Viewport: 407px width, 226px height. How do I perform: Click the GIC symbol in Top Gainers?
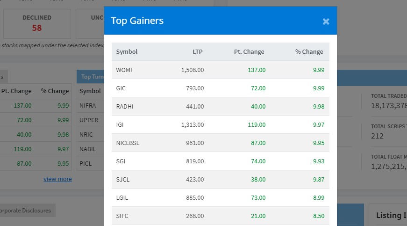click(121, 88)
